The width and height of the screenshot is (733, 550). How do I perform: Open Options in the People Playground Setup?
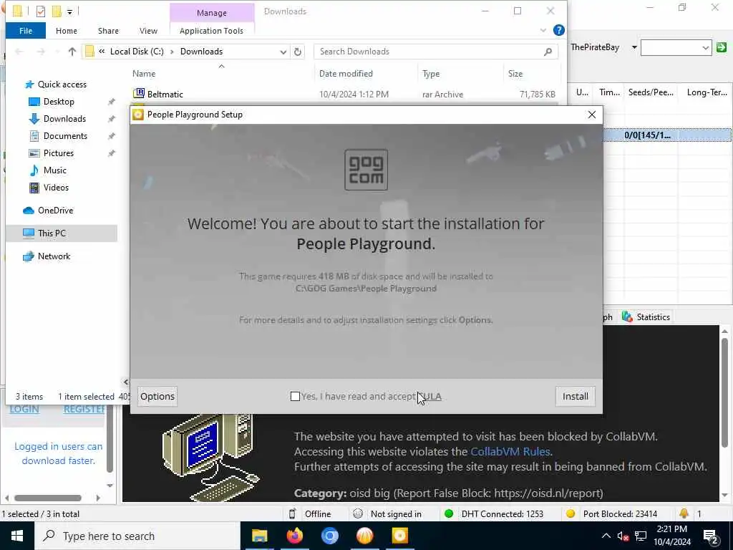(157, 397)
